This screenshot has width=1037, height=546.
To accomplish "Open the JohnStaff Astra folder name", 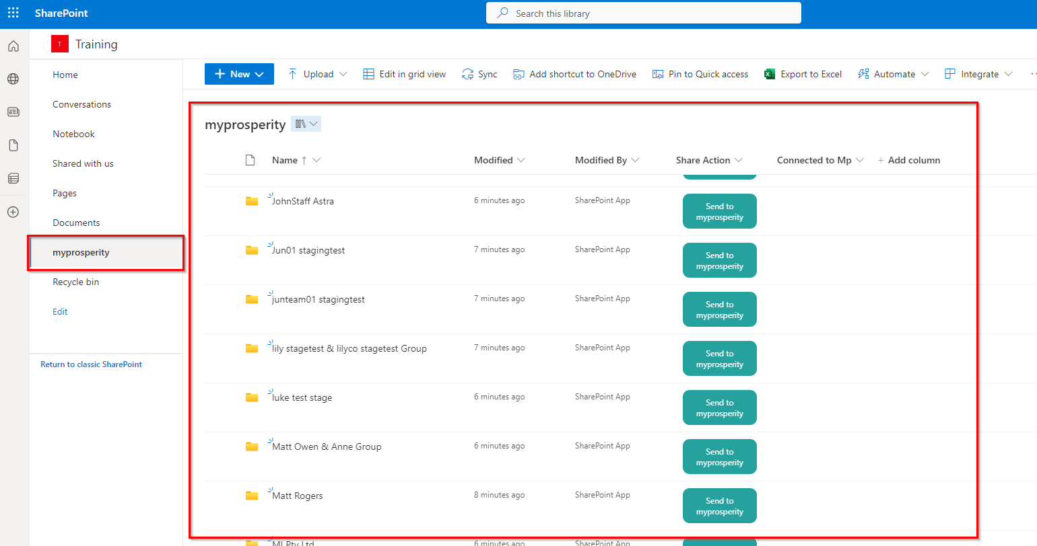I will tap(302, 201).
